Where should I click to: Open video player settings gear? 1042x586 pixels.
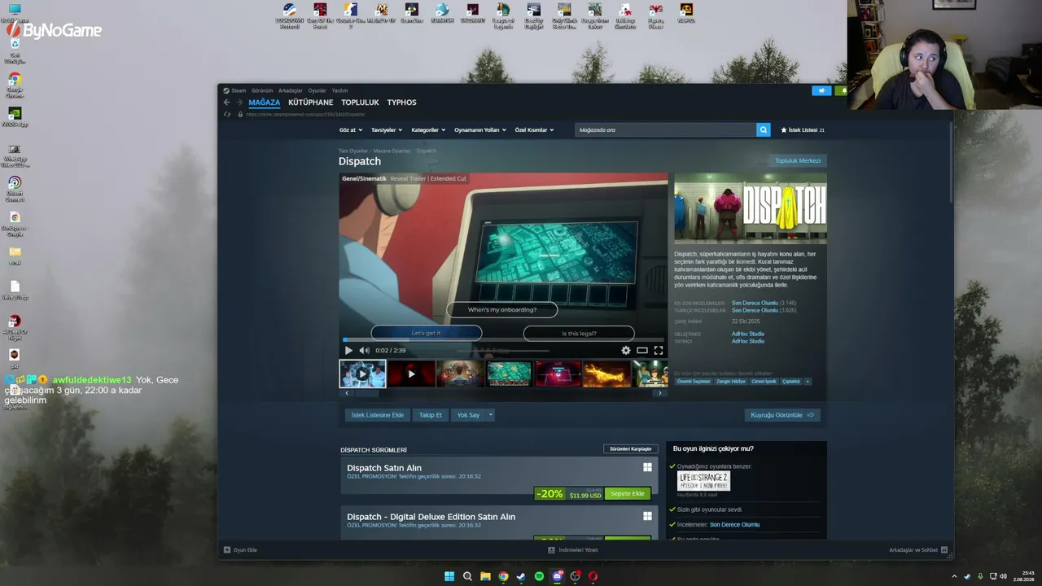click(625, 350)
